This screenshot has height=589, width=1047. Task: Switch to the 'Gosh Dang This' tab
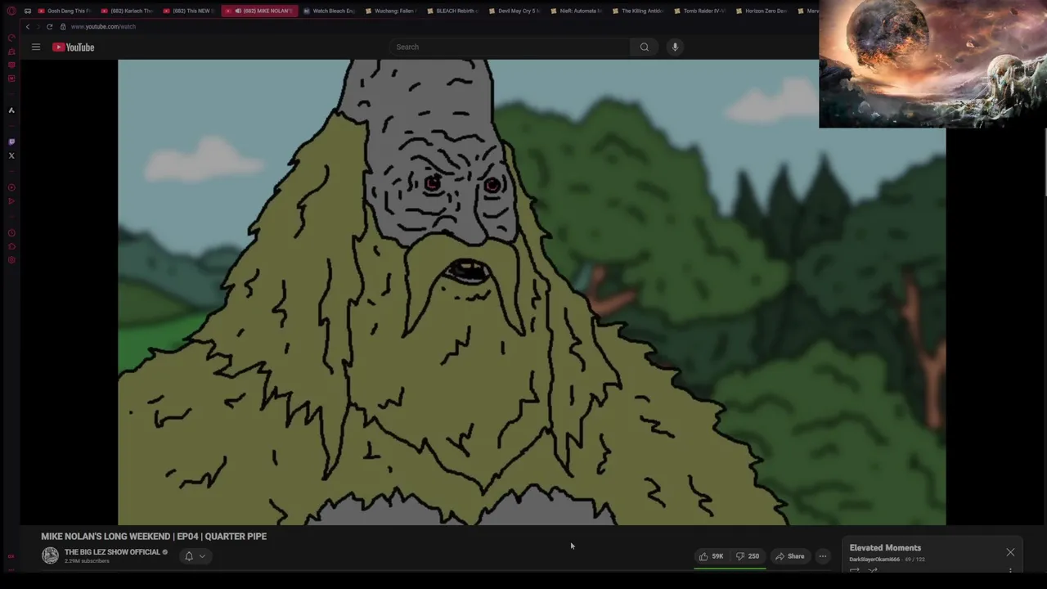coord(64,11)
